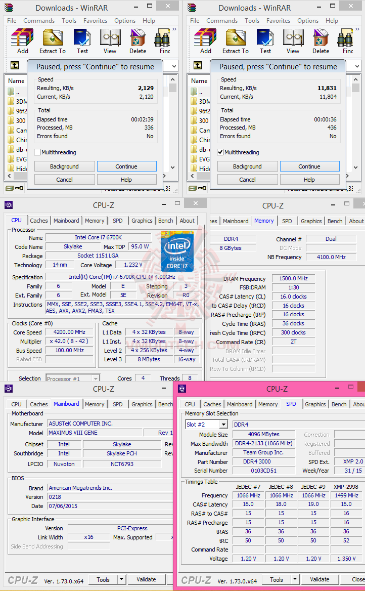Click View icon in right WinRAR window
365x591 pixels.
pos(293,38)
